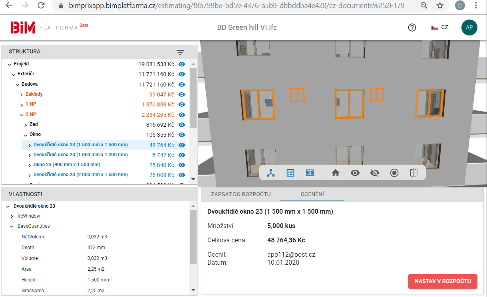Click the structure tree icon in viewer toolbar
The width and height of the screenshot is (487, 297).
(271, 173)
